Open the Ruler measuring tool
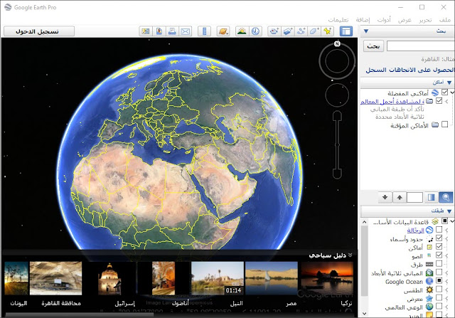 (204, 31)
